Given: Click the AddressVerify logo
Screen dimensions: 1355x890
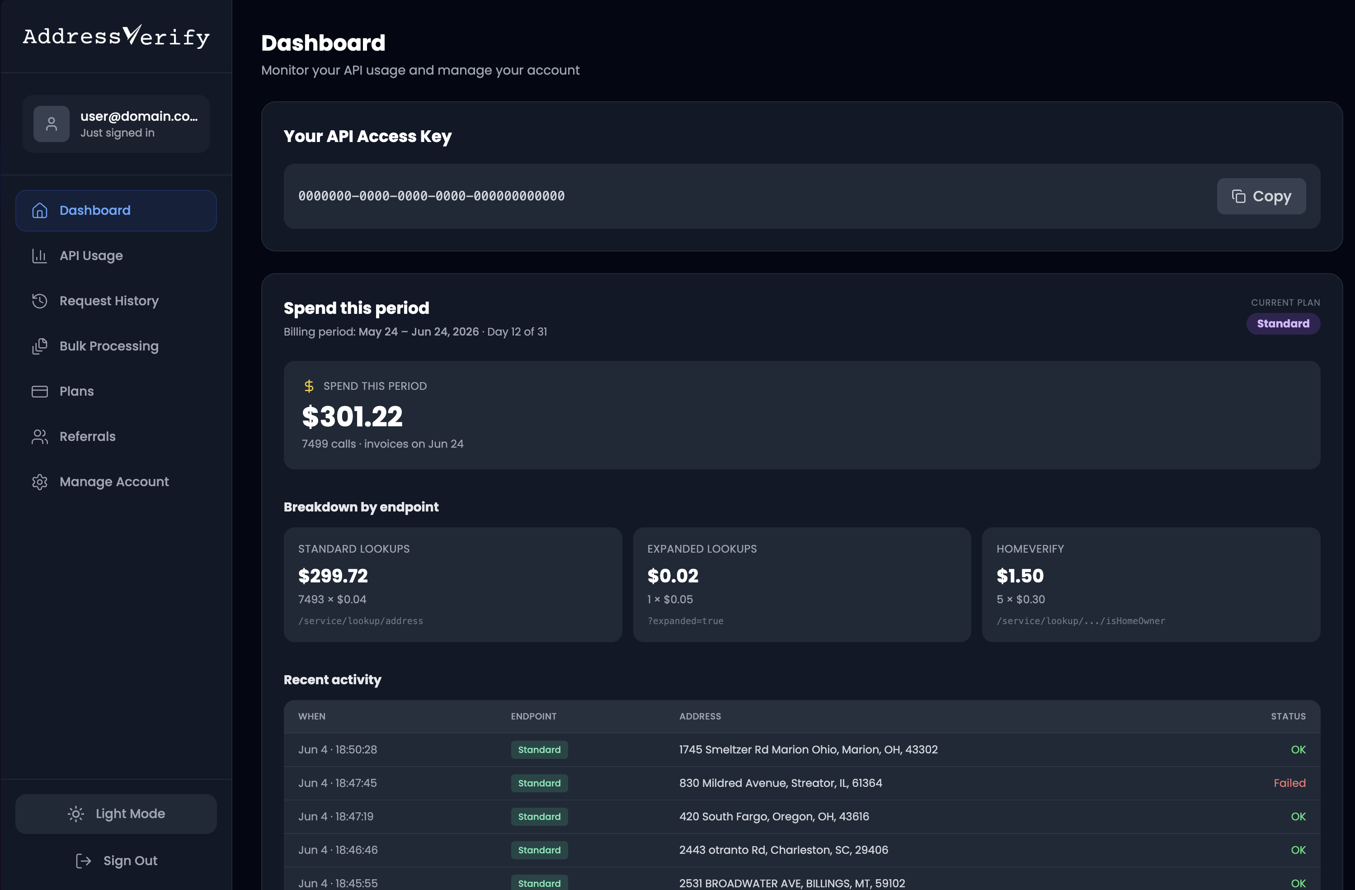Looking at the screenshot, I should 116,37.
